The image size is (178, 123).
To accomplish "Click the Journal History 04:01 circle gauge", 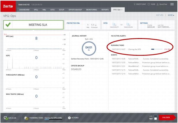I will (x=89, y=49).
